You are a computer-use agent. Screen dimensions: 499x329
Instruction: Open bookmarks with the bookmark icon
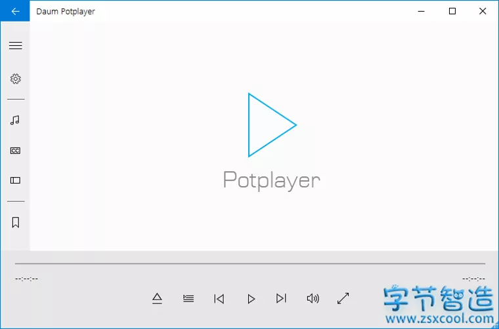[15, 222]
